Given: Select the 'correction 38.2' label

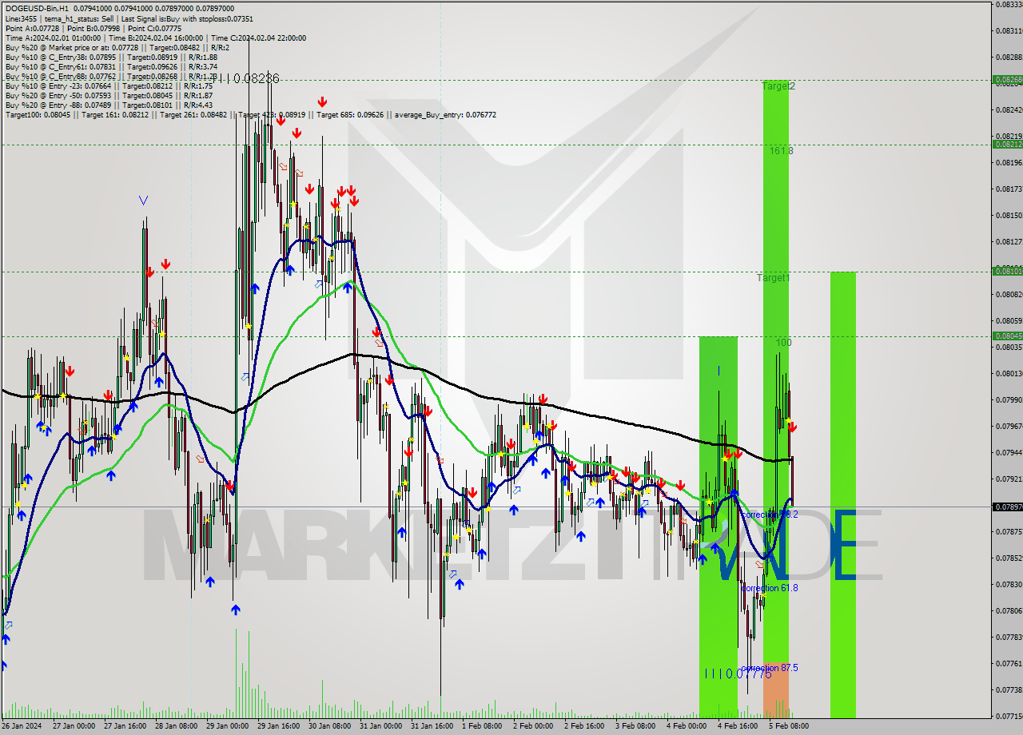Looking at the screenshot, I should pyautogui.click(x=770, y=514).
